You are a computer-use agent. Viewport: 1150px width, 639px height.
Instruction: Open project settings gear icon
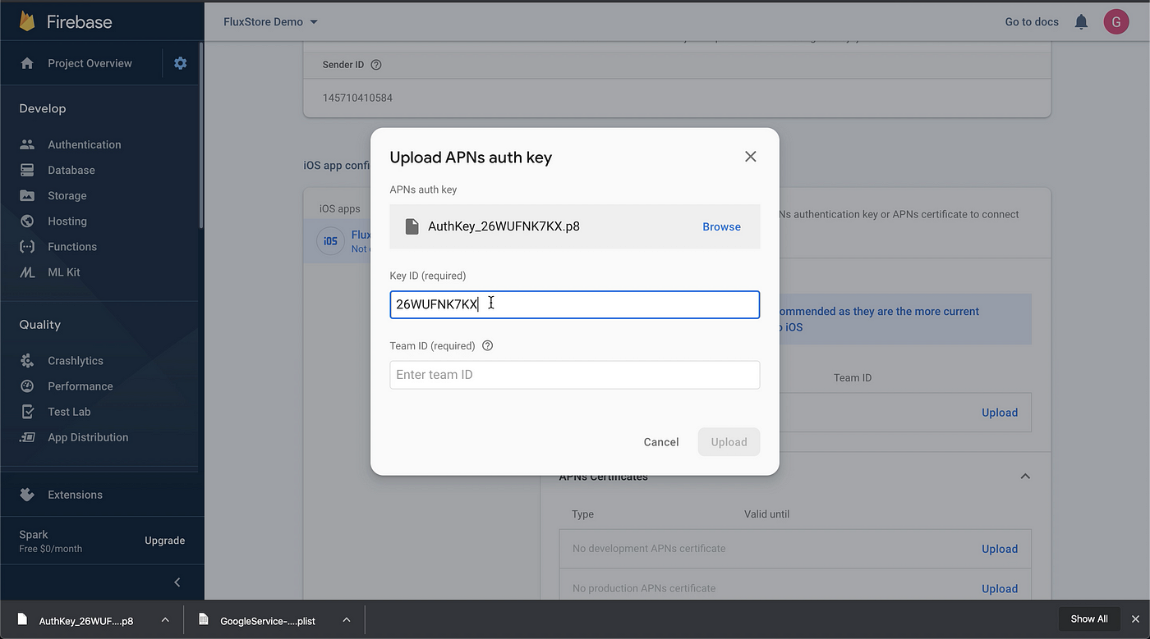coord(181,63)
